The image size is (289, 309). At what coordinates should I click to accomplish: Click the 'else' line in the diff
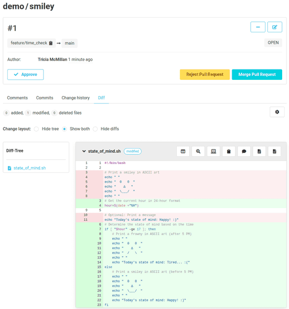(x=181, y=267)
